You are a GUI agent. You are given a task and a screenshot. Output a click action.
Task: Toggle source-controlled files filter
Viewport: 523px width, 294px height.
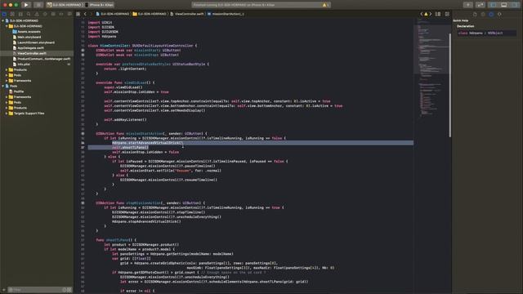[69, 290]
